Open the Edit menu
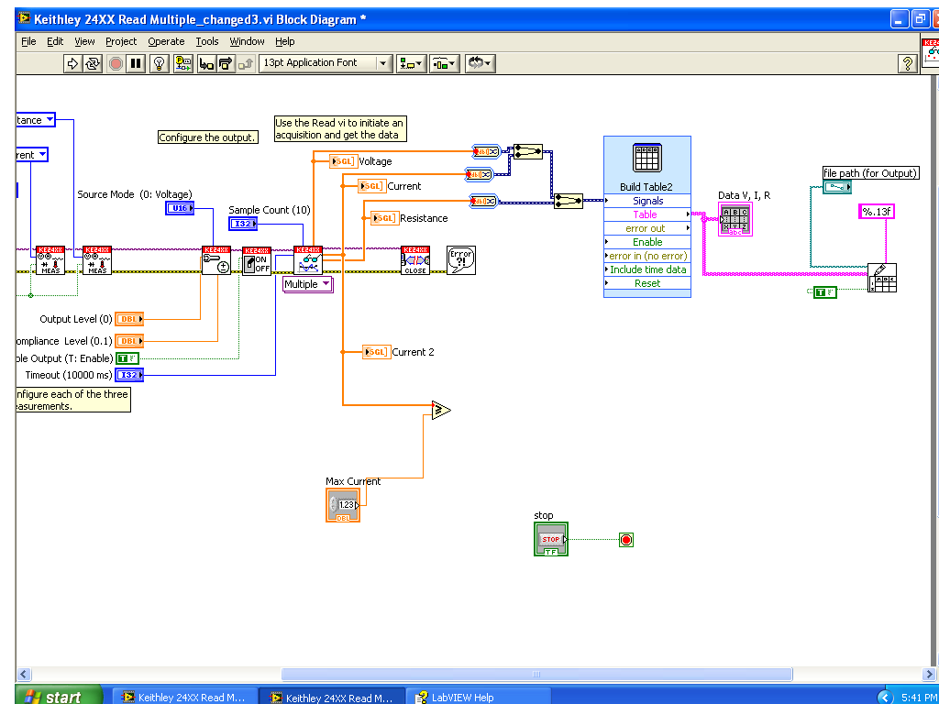The image size is (939, 704). coord(55,41)
